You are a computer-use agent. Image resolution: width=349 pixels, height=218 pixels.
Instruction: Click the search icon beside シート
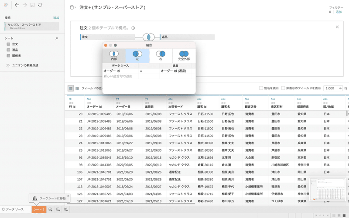[x=57, y=38]
